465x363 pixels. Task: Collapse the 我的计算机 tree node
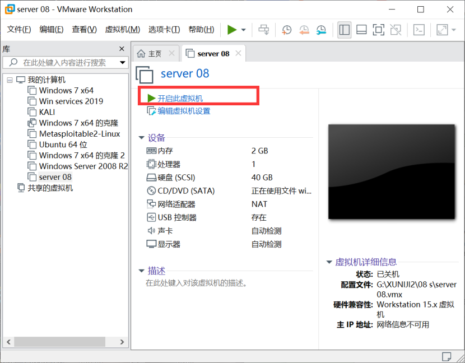point(10,80)
